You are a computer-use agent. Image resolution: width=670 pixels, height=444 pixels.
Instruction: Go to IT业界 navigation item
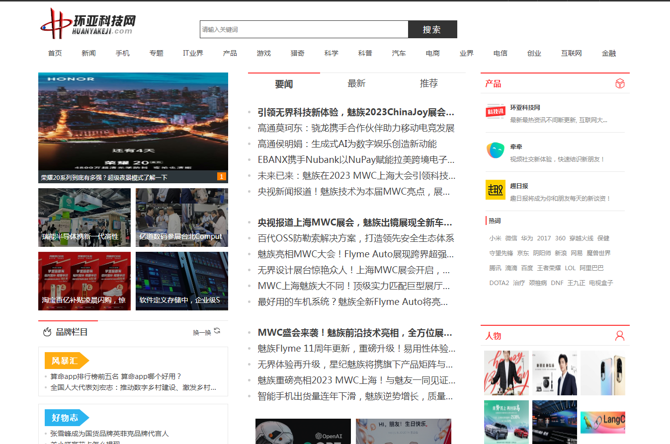click(193, 53)
